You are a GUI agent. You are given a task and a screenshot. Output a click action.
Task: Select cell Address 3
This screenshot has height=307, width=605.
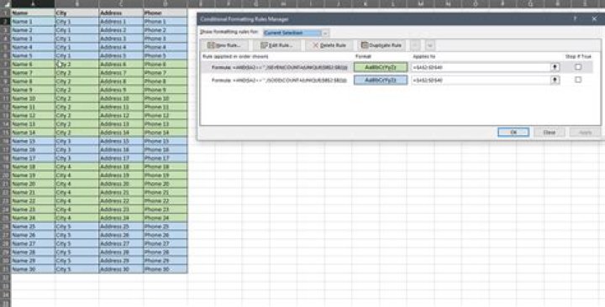pos(121,39)
